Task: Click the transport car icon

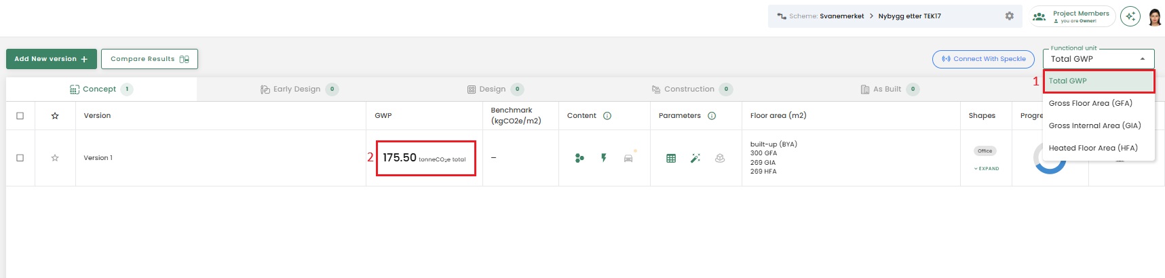Action: [628, 158]
